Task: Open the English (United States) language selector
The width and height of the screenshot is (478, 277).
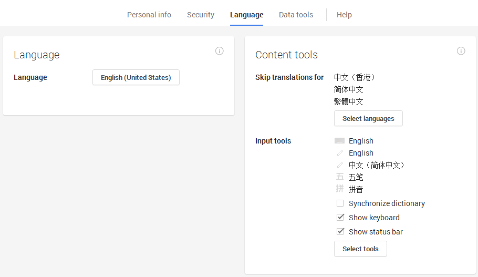Action: tap(136, 77)
